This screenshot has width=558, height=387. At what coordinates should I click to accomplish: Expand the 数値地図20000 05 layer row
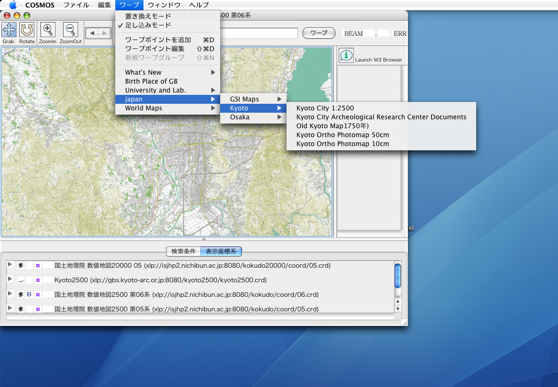[10, 265]
